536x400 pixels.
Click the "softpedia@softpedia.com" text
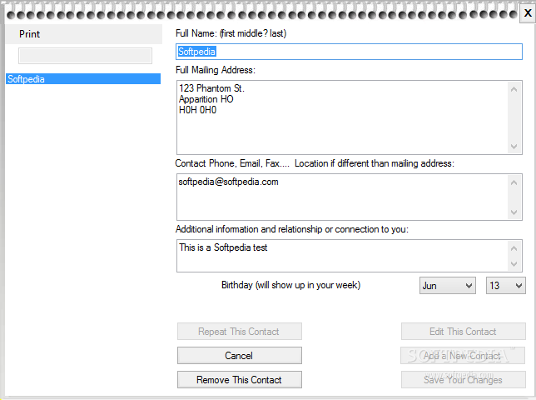point(228,182)
